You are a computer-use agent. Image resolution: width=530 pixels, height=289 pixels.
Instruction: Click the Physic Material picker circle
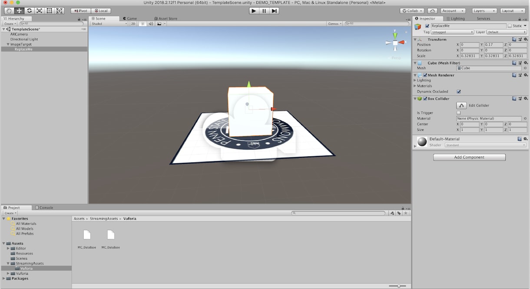click(x=525, y=118)
